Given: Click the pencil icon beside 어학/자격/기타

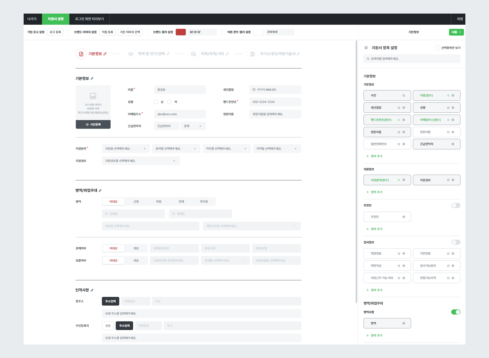Looking at the screenshot, I should pos(227,54).
